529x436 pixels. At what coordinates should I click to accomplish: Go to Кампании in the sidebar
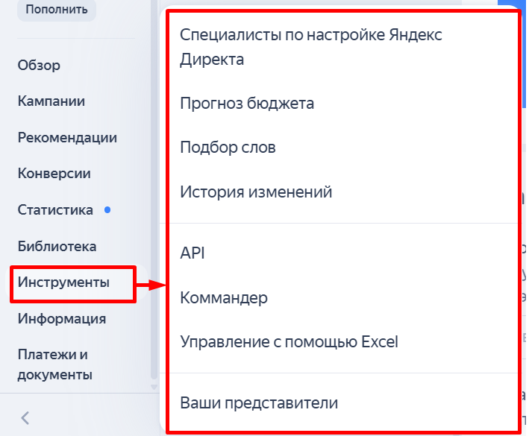pos(51,101)
